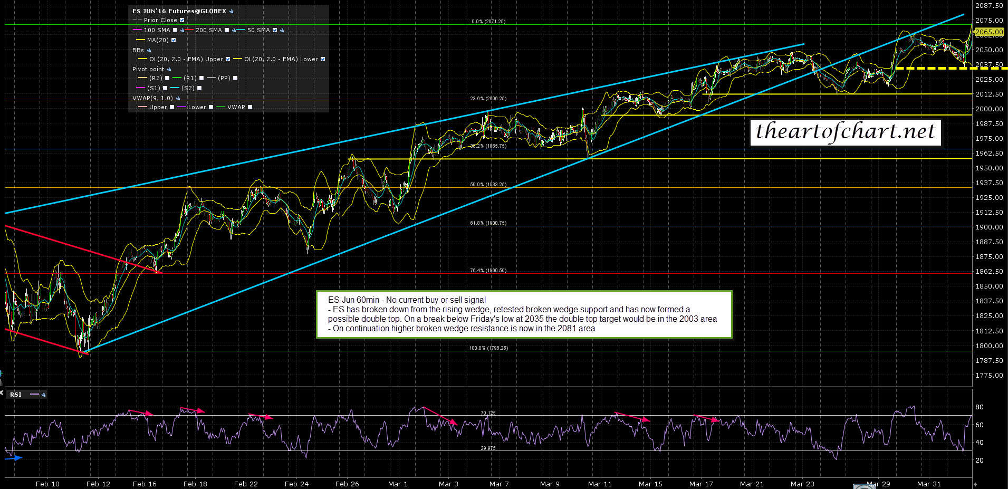Select the ES Jun 60min annotation text box
Screen dimensions: 1008x489
(524, 314)
